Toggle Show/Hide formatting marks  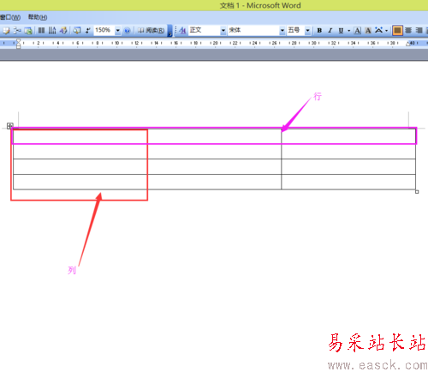tap(87, 30)
